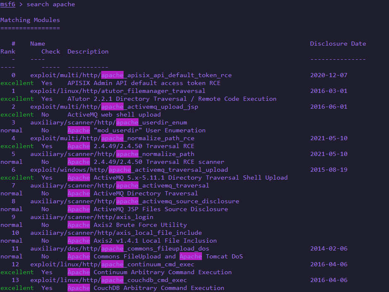Click date 2016-03-01
Image resolution: width=389 pixels, height=292 pixels.
329,91
